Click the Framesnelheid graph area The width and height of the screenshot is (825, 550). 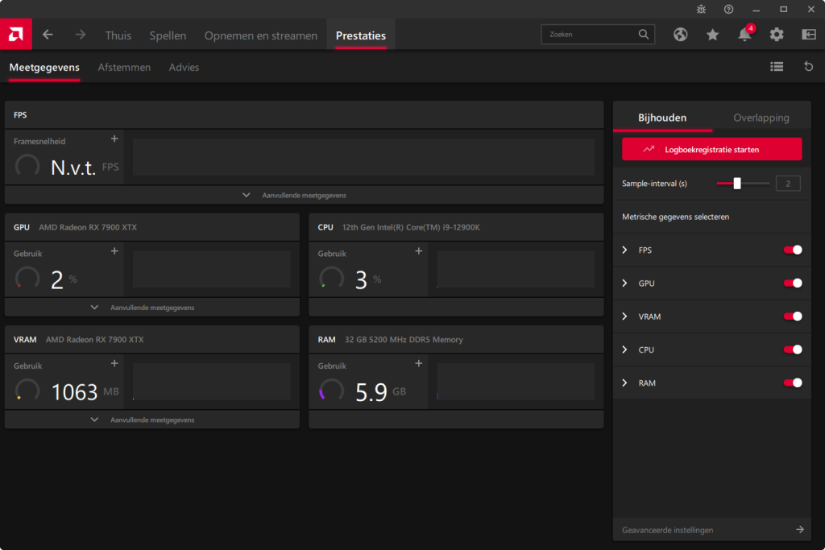[x=363, y=157]
